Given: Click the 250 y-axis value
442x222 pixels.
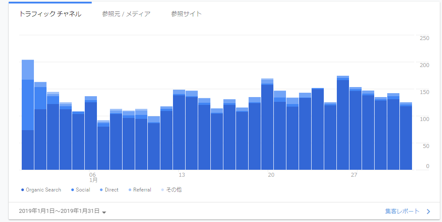Looking at the screenshot, I should [425, 38].
